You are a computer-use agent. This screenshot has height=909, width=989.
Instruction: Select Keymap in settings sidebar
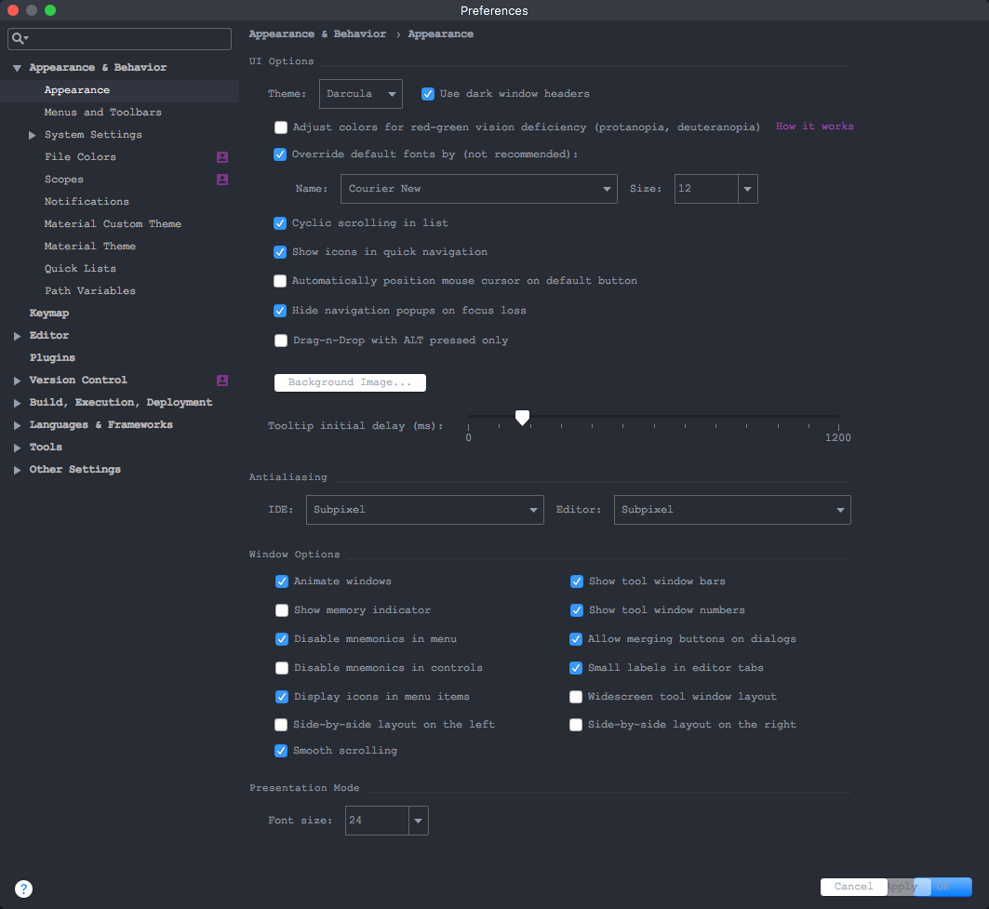49,314
